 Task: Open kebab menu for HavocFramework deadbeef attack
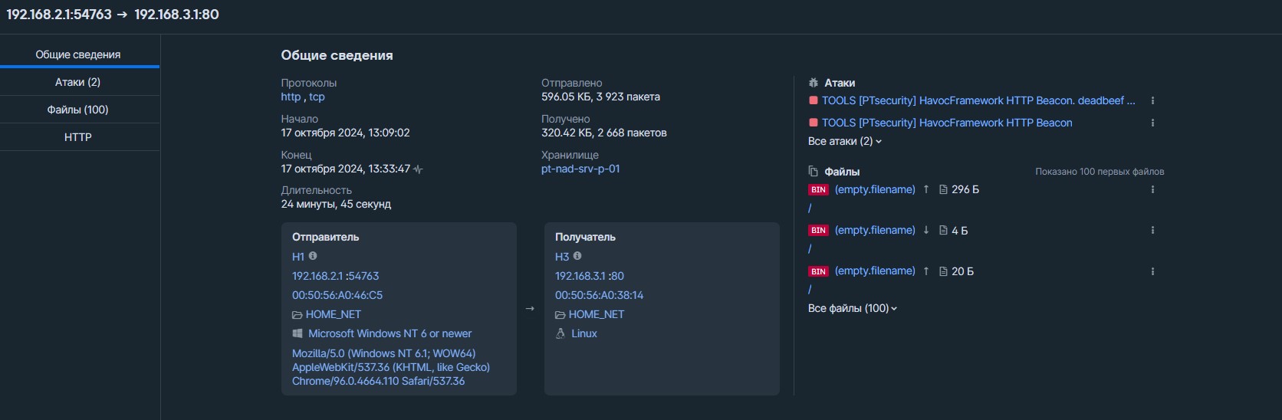pyautogui.click(x=1152, y=100)
